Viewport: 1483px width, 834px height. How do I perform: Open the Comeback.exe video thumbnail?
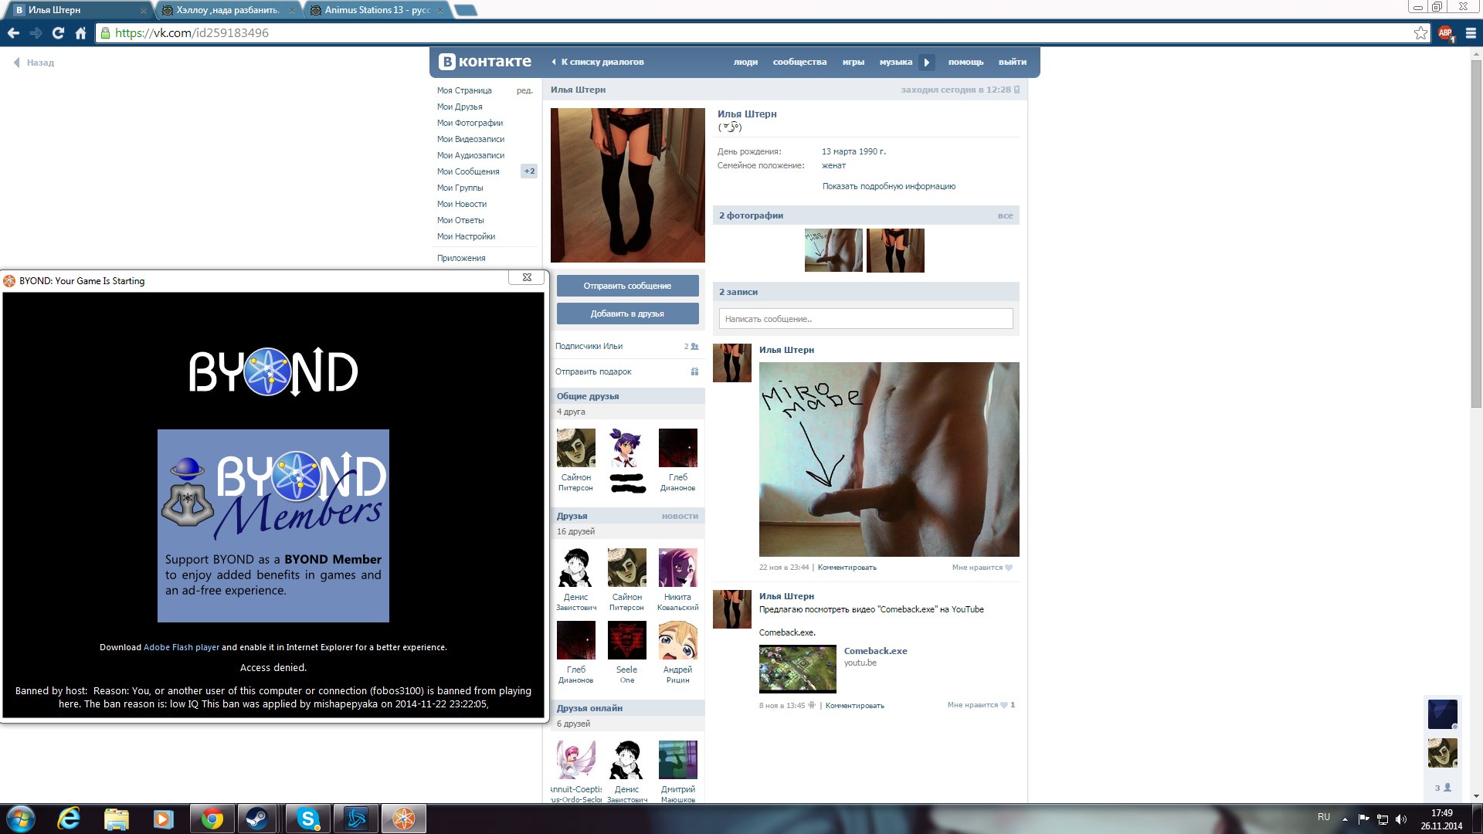click(x=797, y=669)
